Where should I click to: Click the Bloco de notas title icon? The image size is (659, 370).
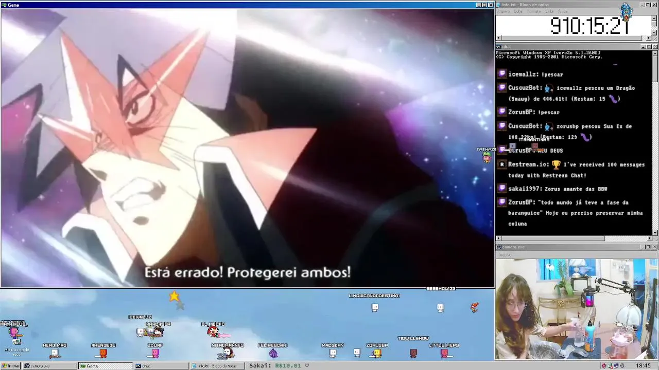(x=499, y=5)
